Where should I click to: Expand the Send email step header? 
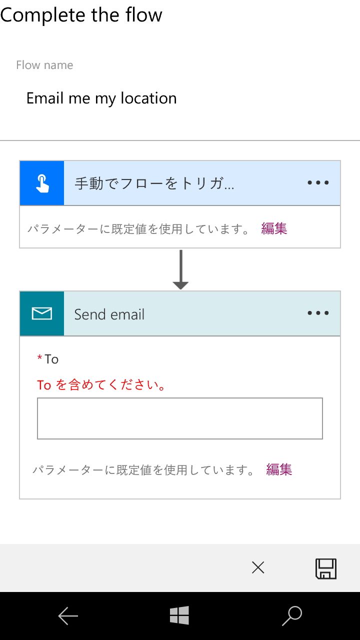click(x=109, y=314)
